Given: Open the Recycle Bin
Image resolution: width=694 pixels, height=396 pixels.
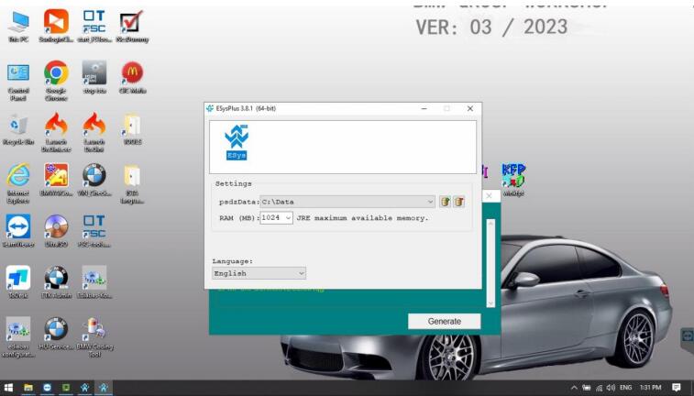Looking at the screenshot, I should 18,129.
